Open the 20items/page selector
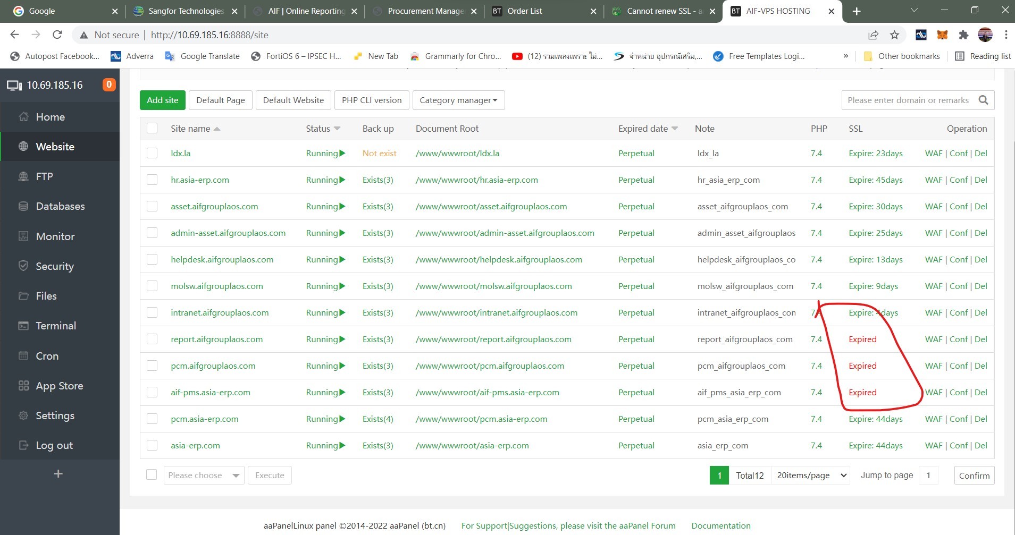 811,475
